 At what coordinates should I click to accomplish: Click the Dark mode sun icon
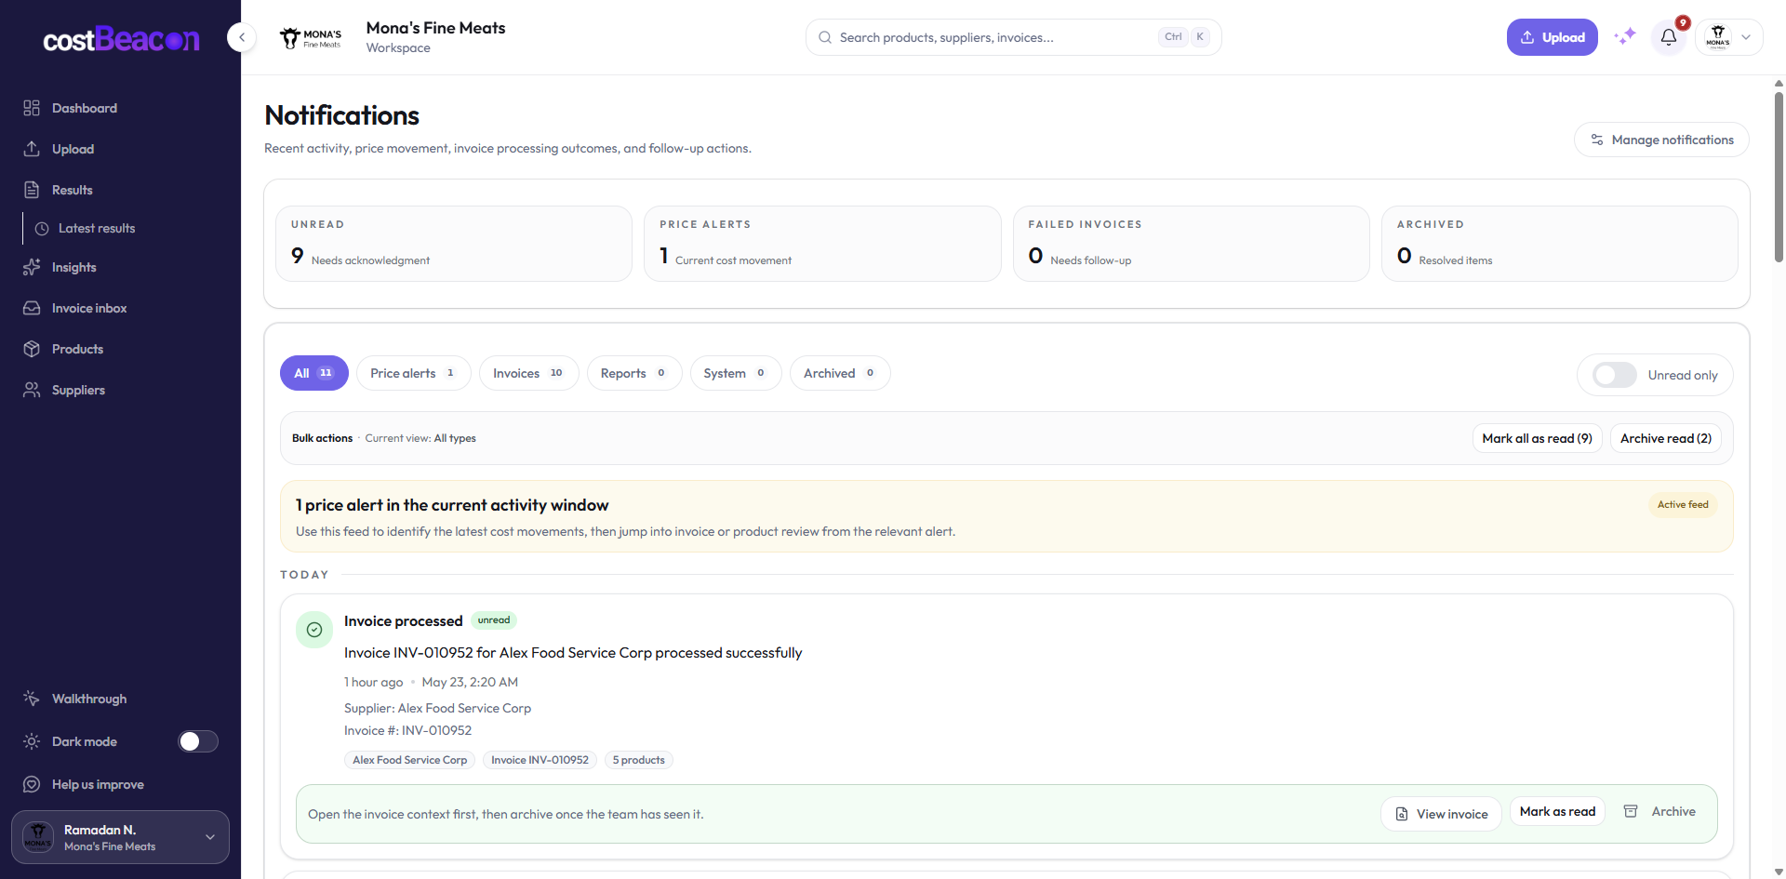(32, 741)
